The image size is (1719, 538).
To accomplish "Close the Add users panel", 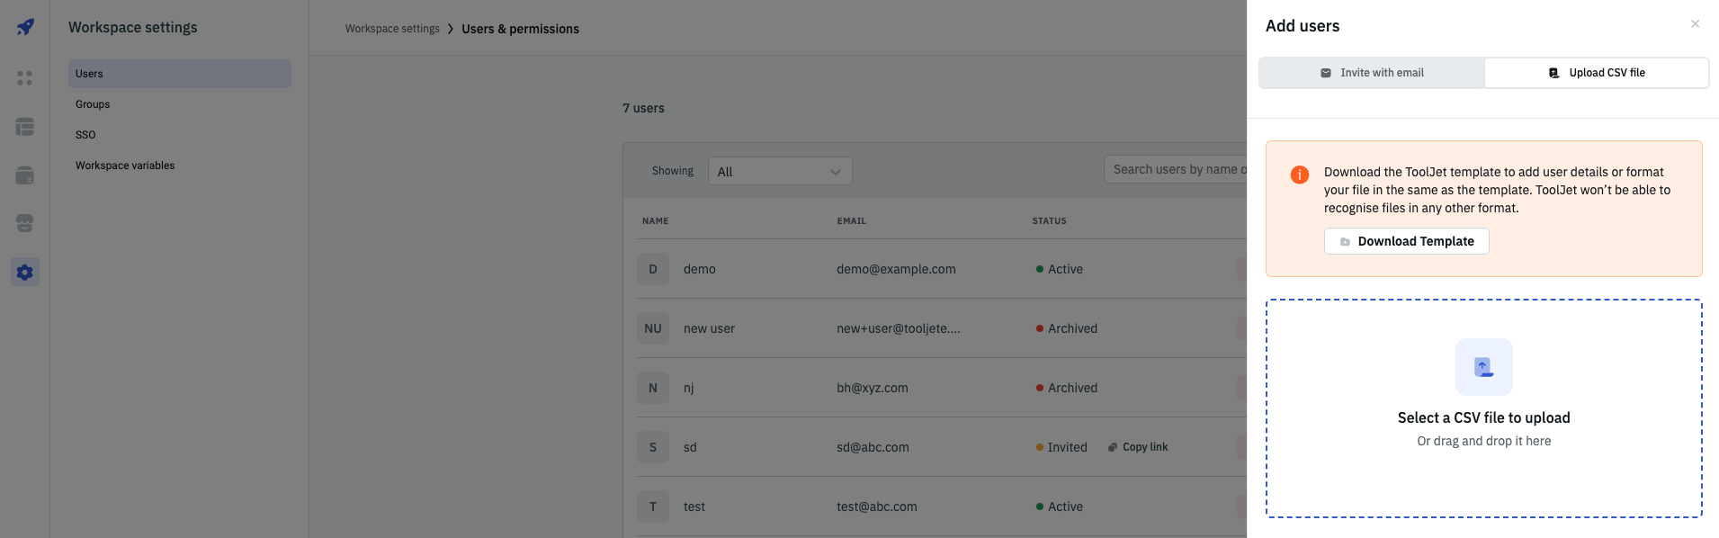I will pyautogui.click(x=1695, y=24).
